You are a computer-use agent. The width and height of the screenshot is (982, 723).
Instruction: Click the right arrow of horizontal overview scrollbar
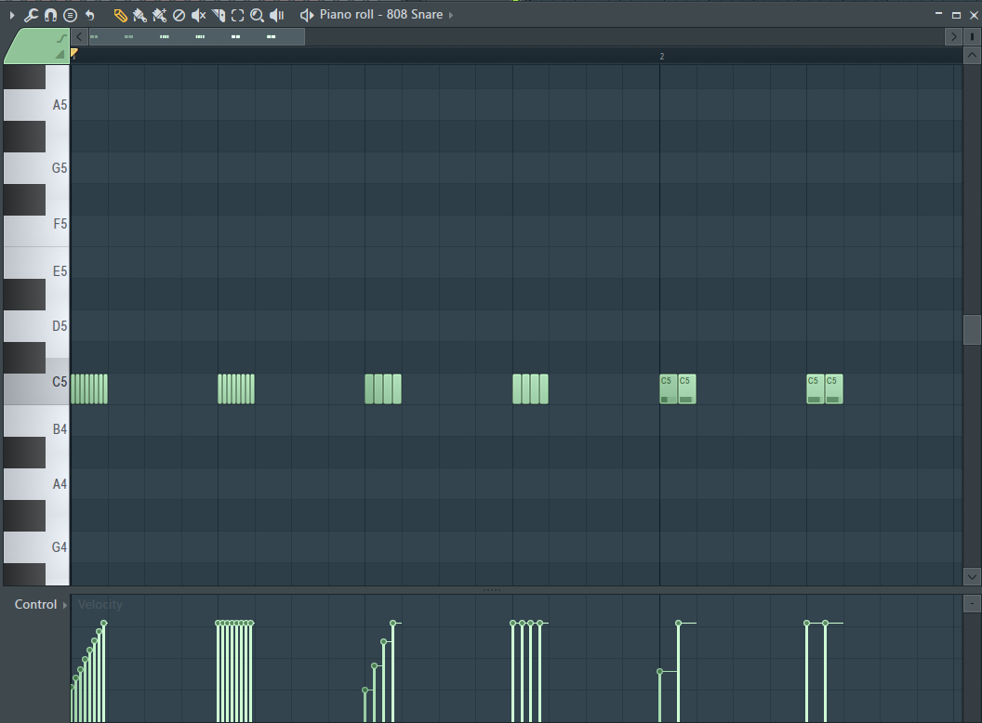[x=953, y=37]
